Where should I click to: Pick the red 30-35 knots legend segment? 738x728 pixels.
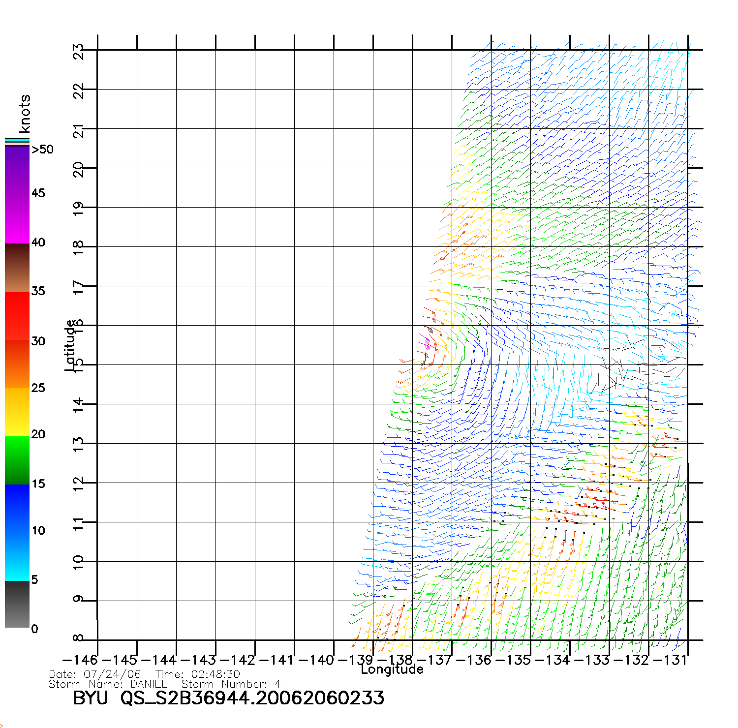click(17, 316)
